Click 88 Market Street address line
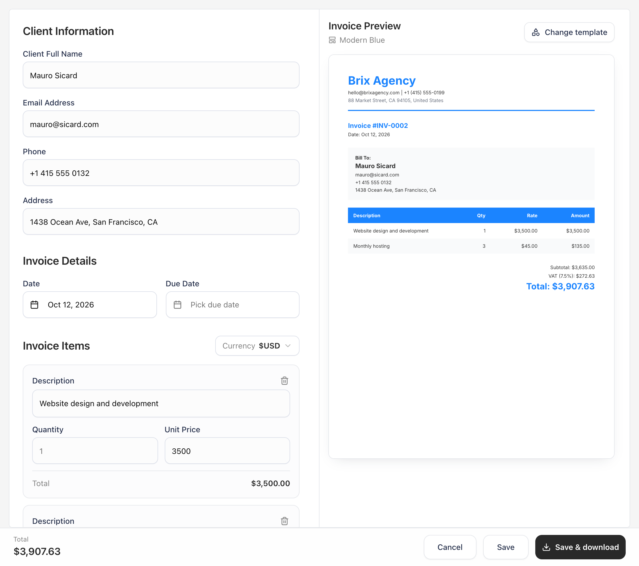 (x=395, y=100)
